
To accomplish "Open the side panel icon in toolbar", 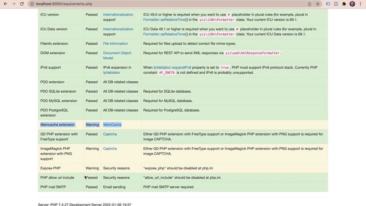I will pos(336,4).
